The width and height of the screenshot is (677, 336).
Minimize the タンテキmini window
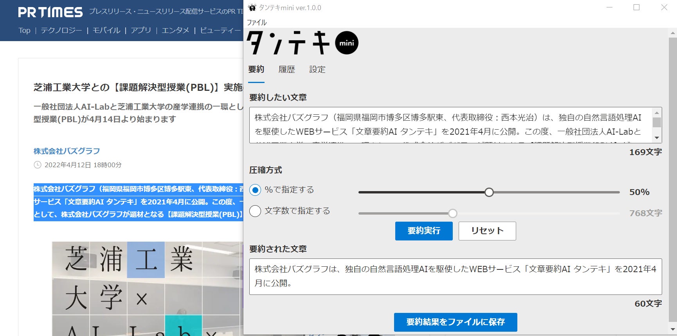[609, 7]
